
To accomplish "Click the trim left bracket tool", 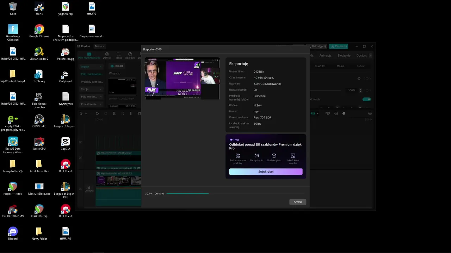I will pos(123,113).
